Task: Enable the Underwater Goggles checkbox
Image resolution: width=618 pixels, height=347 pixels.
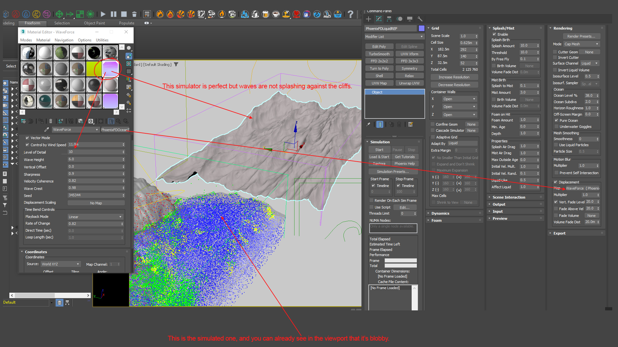Action: (556, 127)
